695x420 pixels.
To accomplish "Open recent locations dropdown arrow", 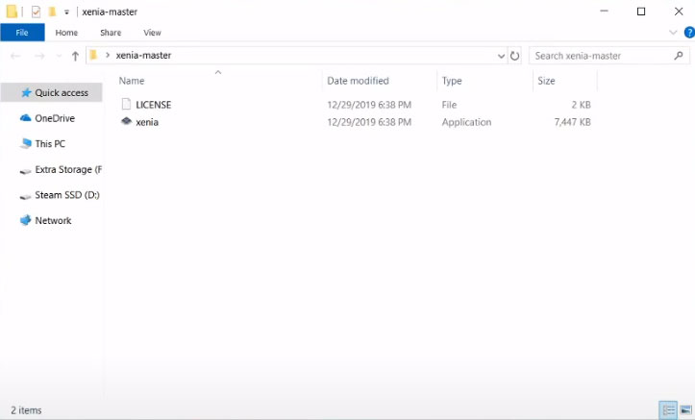I will [x=59, y=56].
